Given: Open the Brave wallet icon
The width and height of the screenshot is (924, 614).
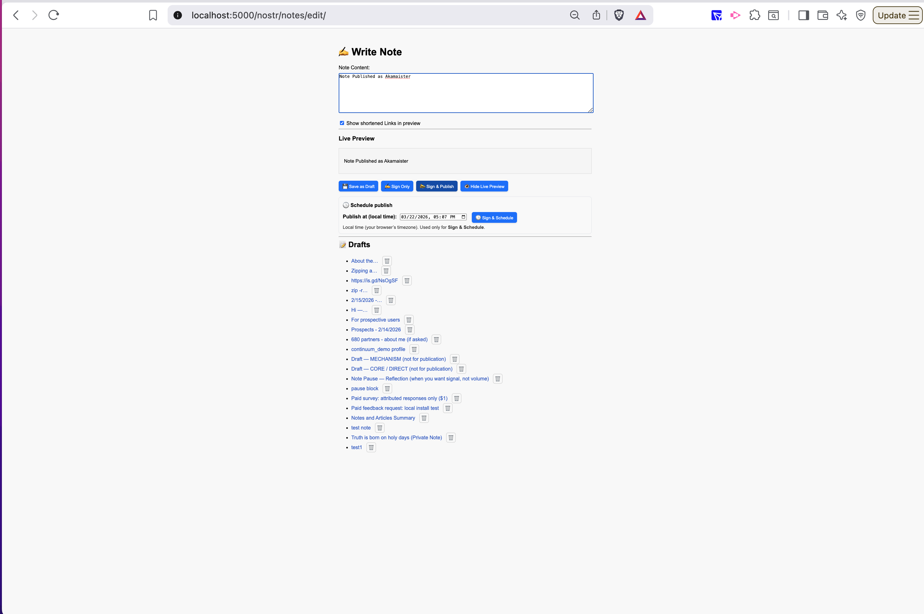Looking at the screenshot, I should 822,15.
